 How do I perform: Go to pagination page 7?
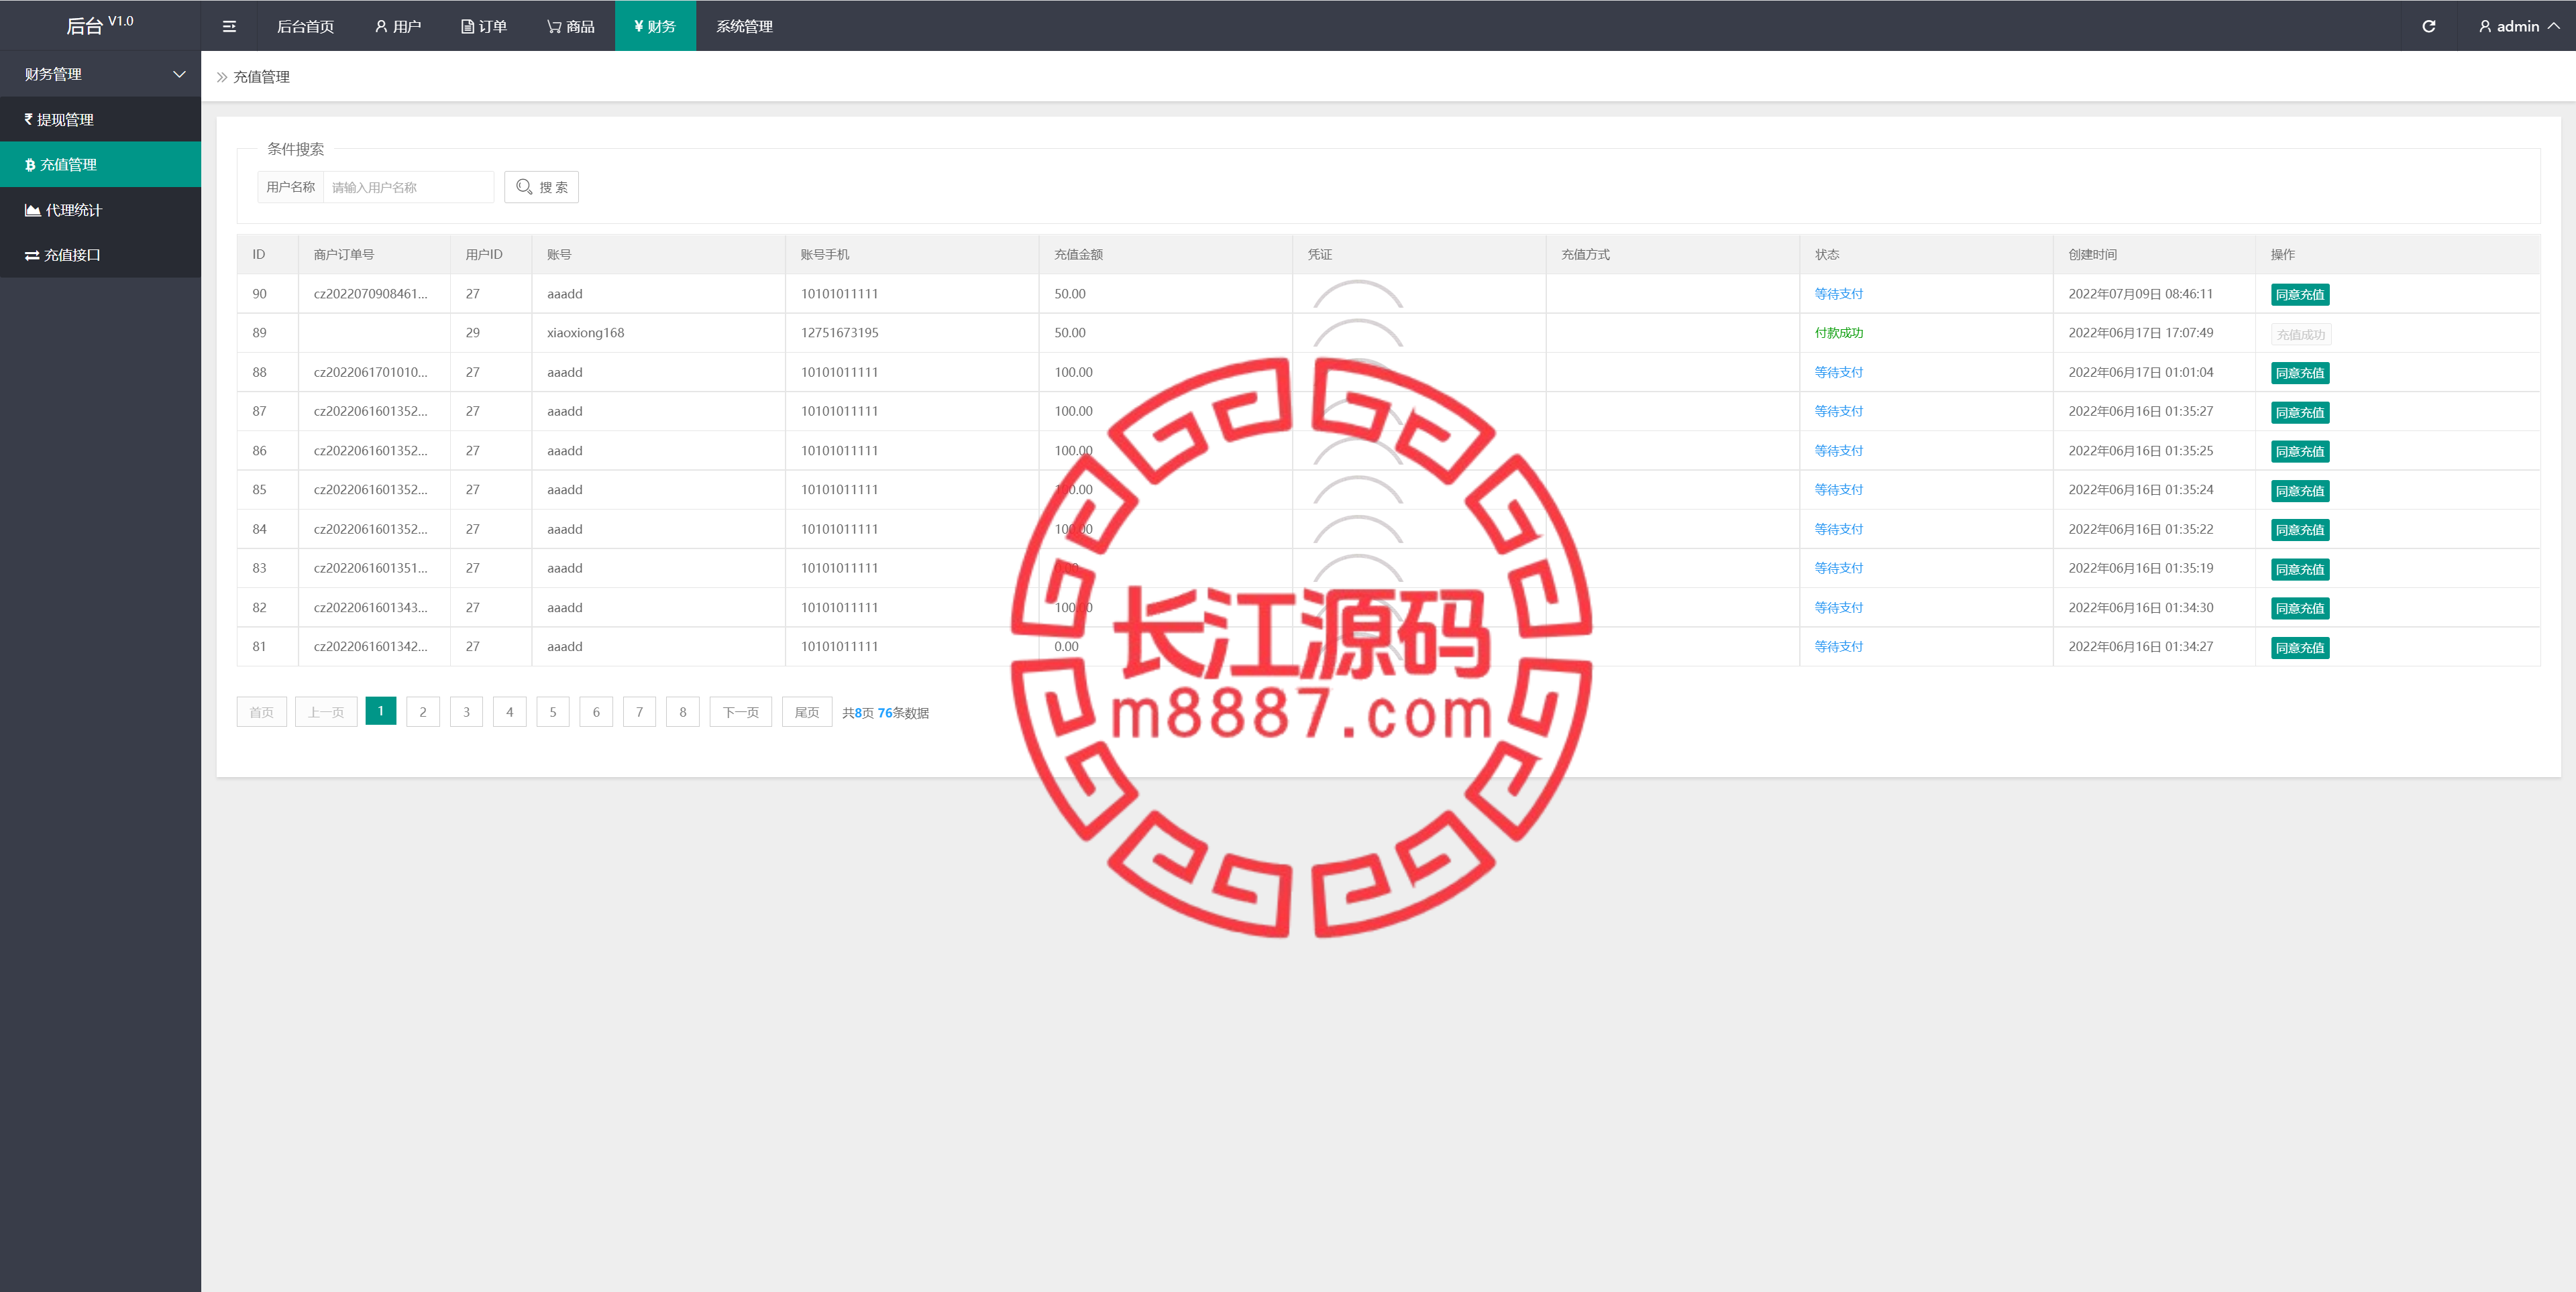click(x=639, y=711)
